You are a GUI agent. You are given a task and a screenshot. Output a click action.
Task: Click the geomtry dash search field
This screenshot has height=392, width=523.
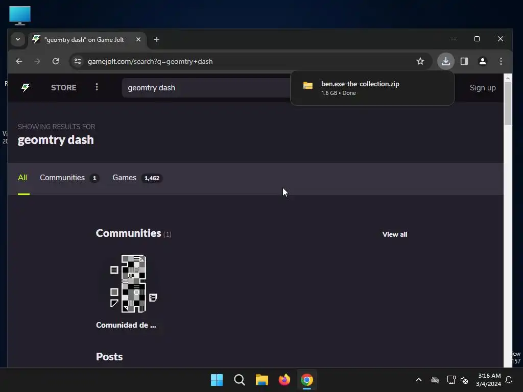click(x=206, y=88)
